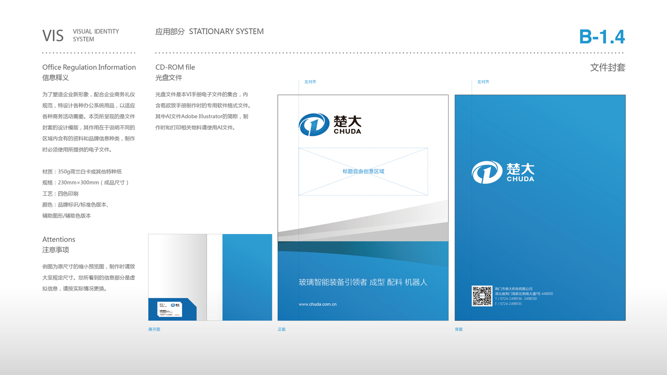The height and width of the screenshot is (375, 667).
Task: Click the line 拟信息，请按实际情况更换。
Action: (x=75, y=289)
